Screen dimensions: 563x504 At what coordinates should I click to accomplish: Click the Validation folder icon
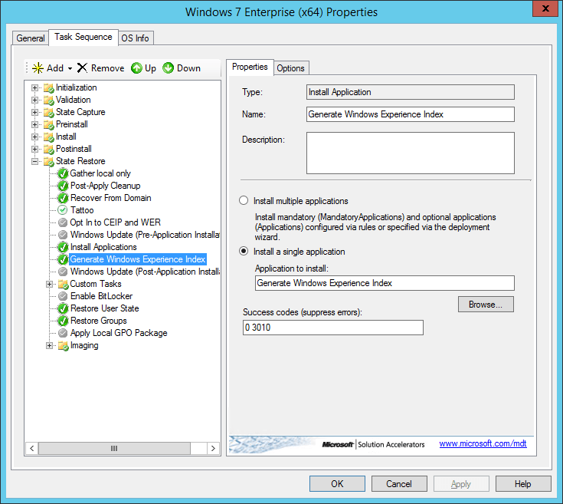(48, 100)
